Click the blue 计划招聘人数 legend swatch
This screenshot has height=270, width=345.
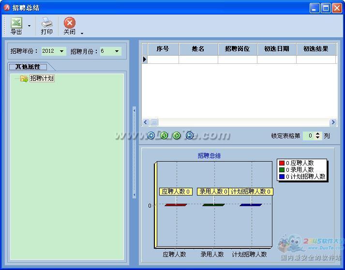coord(282,177)
